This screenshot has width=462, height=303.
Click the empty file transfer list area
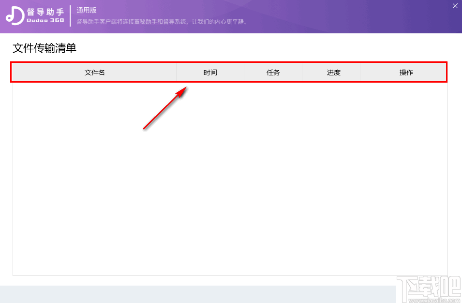point(230,179)
